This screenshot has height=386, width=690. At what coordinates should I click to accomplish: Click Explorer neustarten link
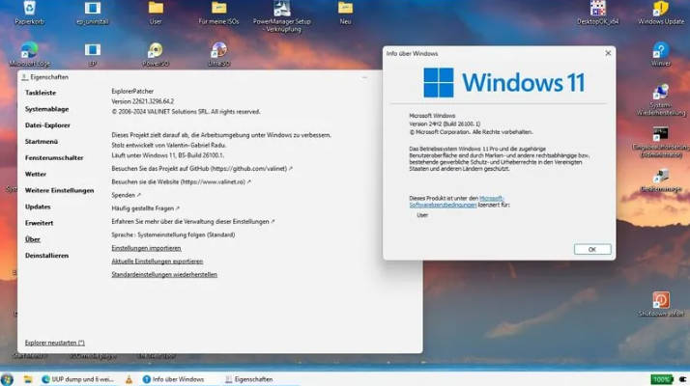[x=54, y=343]
